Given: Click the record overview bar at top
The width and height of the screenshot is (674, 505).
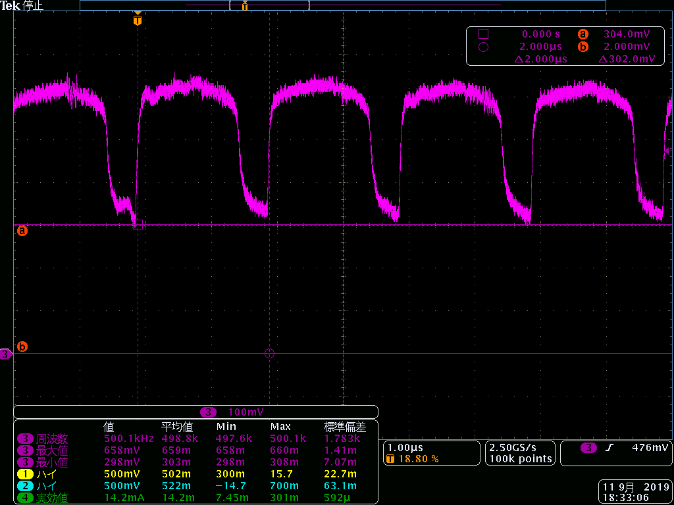Looking at the screenshot, I should coord(342,5).
